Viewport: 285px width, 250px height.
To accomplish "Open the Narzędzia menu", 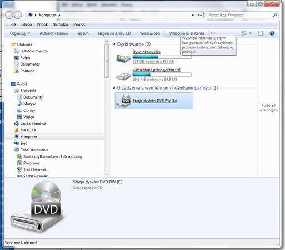I will tap(61, 24).
